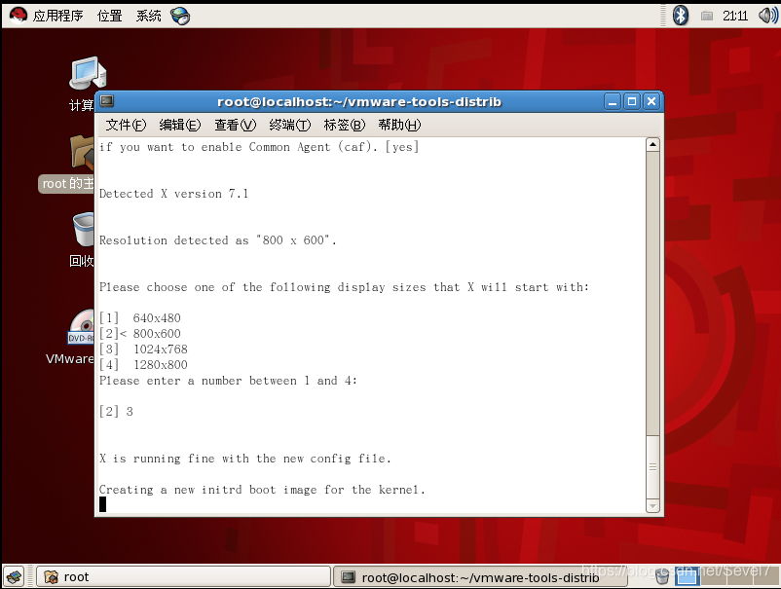Click 'Please enter a number between 1 and 4:'
Viewport: 781px width, 589px height.
[228, 381]
